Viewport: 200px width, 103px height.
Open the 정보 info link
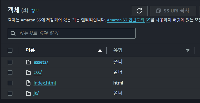pyautogui.click(x=35, y=11)
